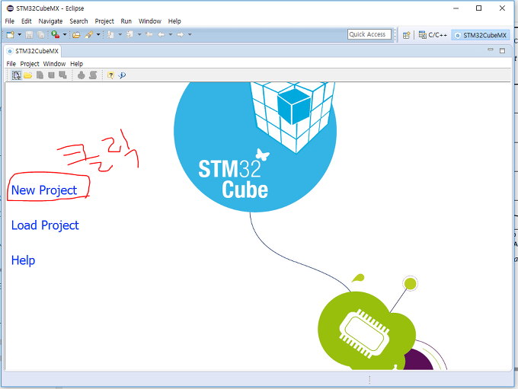Click the CubeMX Help question mark icon
Screen dimensions: 518x389
coord(110,75)
